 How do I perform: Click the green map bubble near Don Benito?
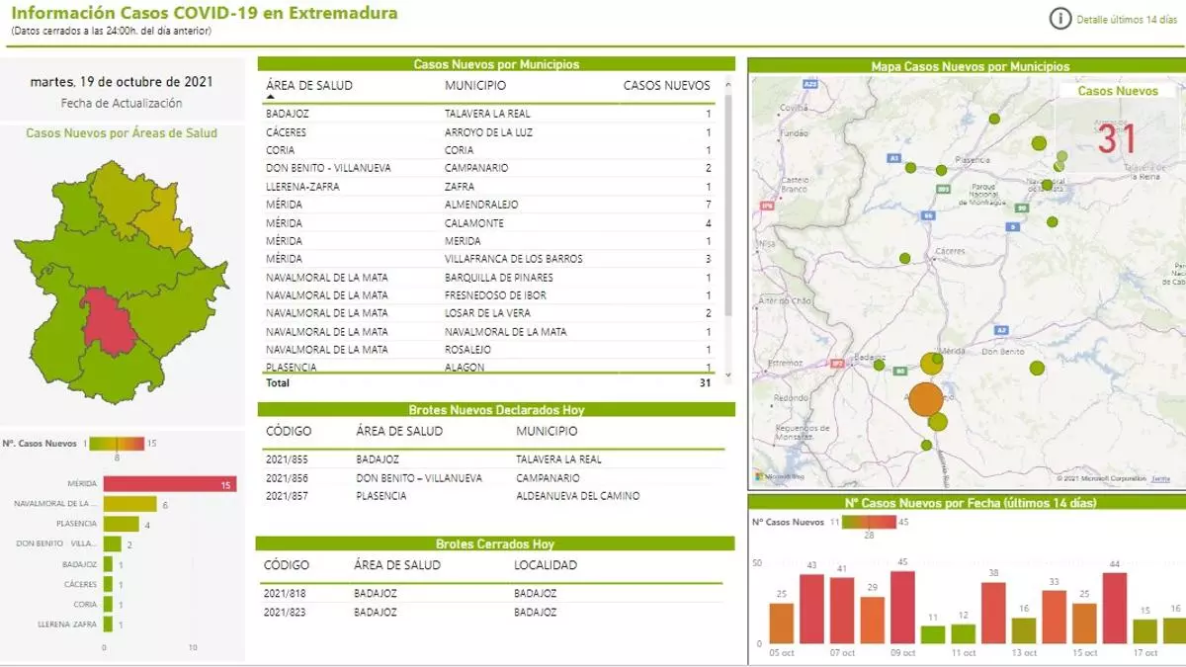pyautogui.click(x=1037, y=369)
